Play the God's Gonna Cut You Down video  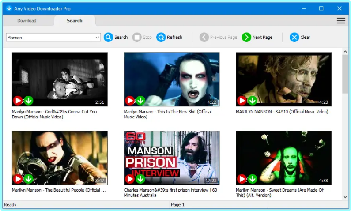(18, 101)
